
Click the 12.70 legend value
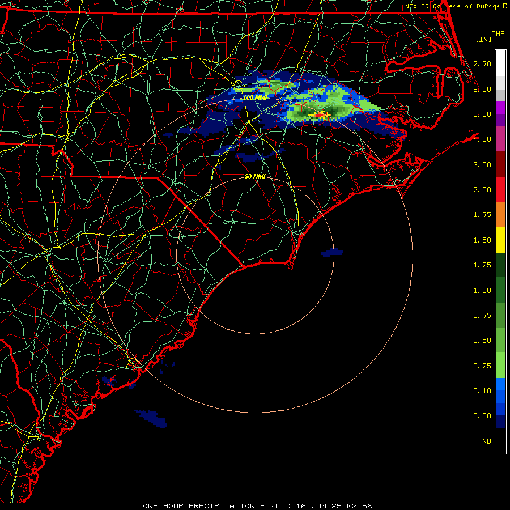480,63
